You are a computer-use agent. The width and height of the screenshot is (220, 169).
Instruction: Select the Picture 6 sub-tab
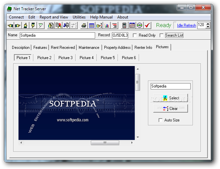click(x=129, y=58)
